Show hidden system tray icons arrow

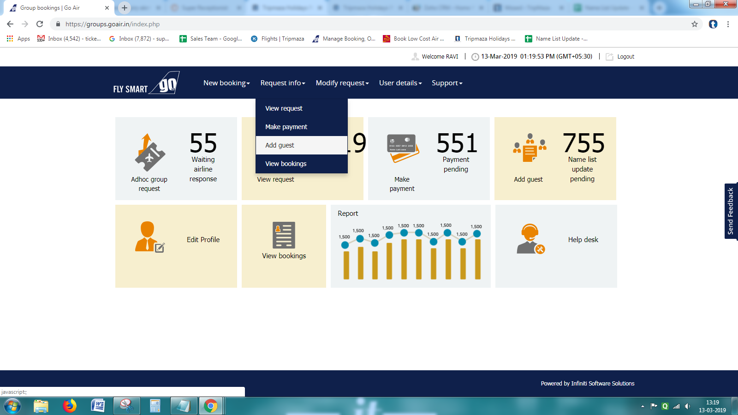(643, 406)
